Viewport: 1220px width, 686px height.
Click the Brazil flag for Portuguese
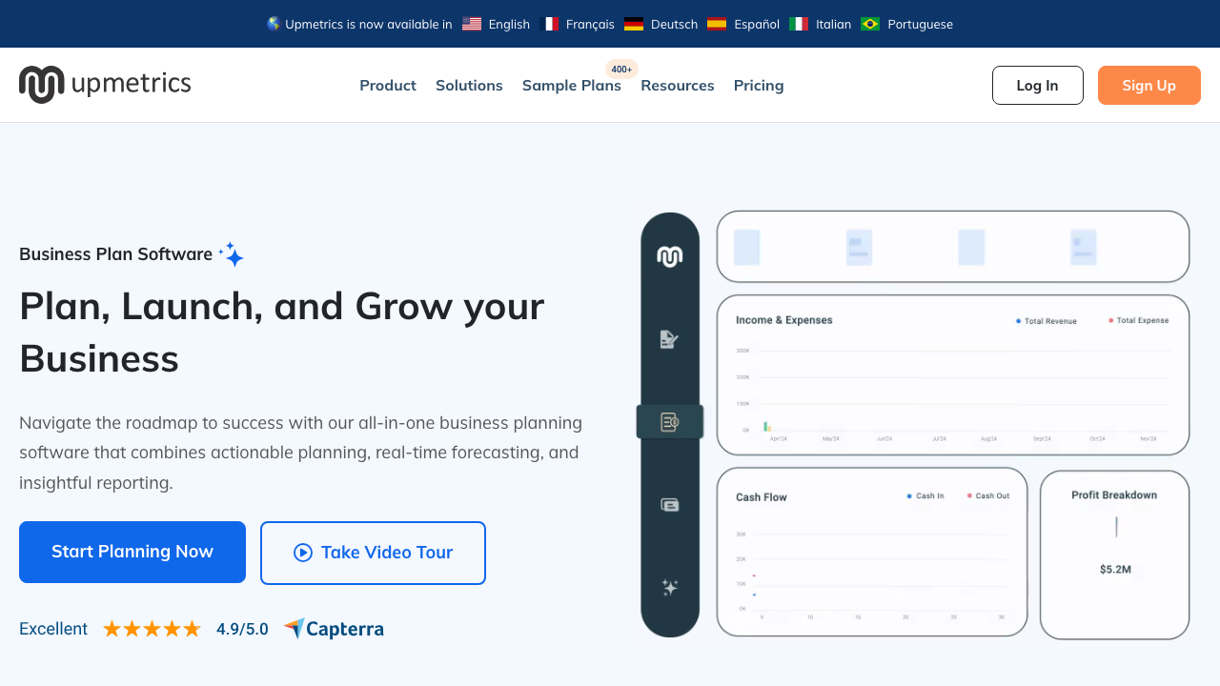[x=870, y=24]
